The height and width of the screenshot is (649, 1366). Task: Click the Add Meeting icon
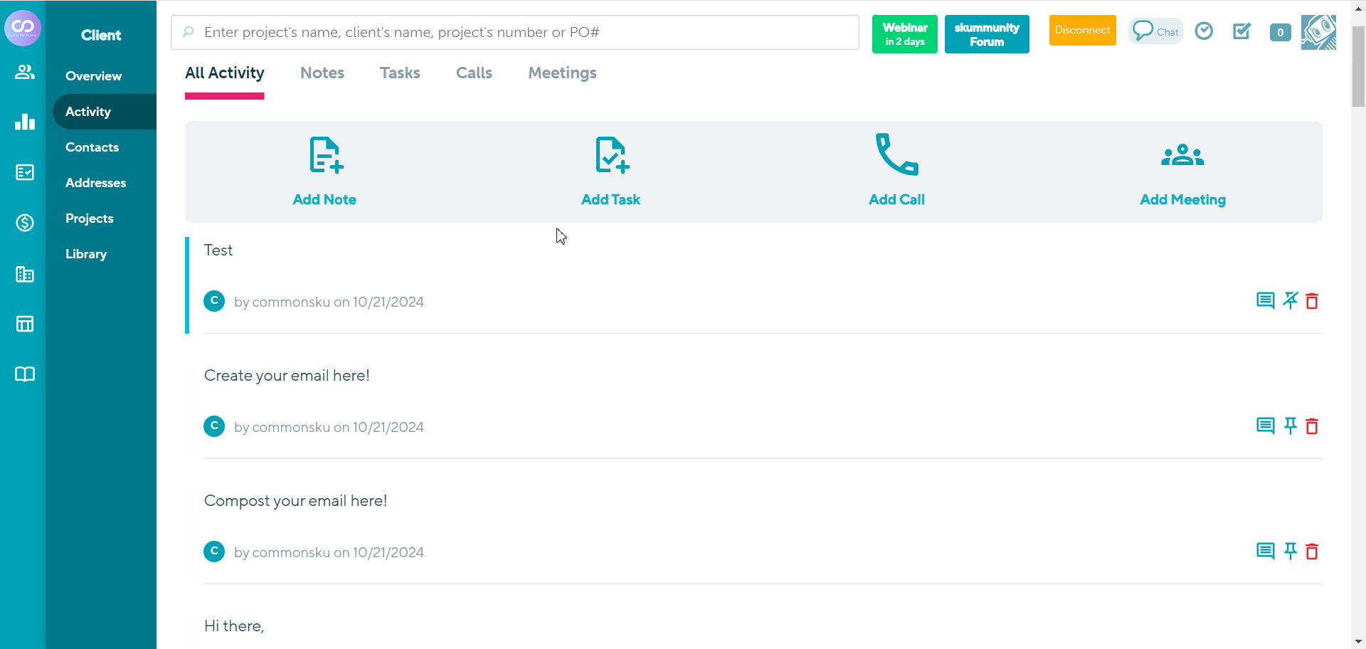tap(1182, 155)
